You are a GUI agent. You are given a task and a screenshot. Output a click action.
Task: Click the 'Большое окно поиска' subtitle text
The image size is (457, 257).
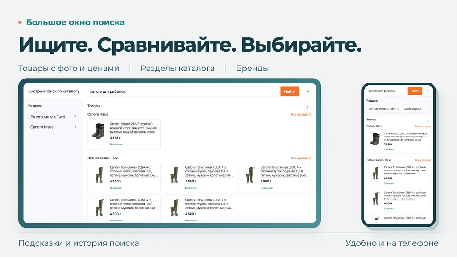75,22
